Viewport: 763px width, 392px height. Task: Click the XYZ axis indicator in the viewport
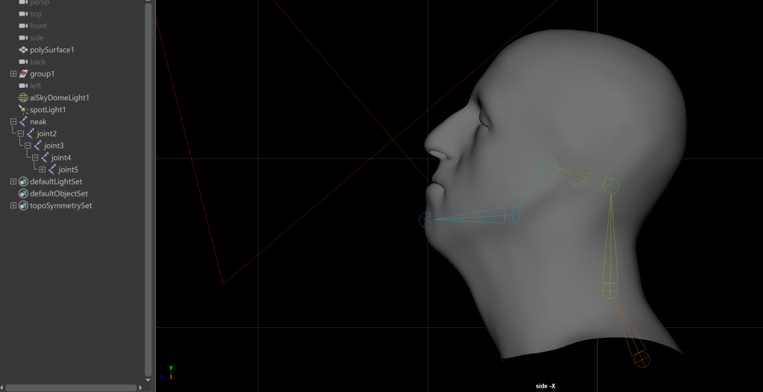click(166, 373)
